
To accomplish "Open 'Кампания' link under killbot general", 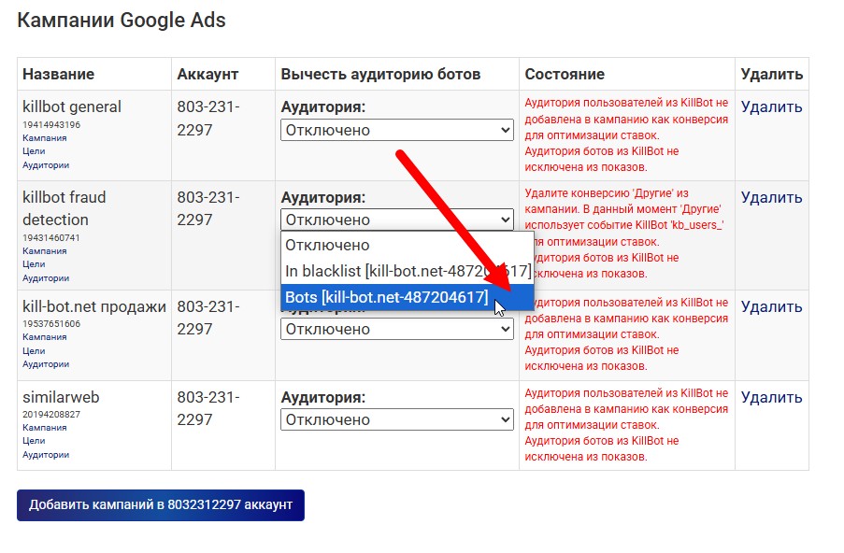I will [45, 137].
